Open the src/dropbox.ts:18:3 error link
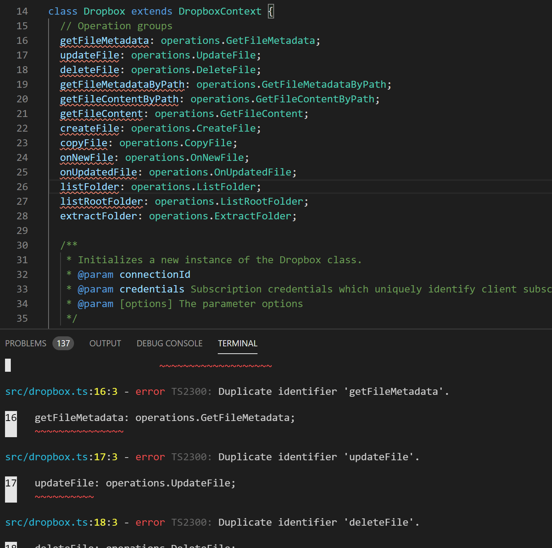This screenshot has width=552, height=548. [x=61, y=522]
